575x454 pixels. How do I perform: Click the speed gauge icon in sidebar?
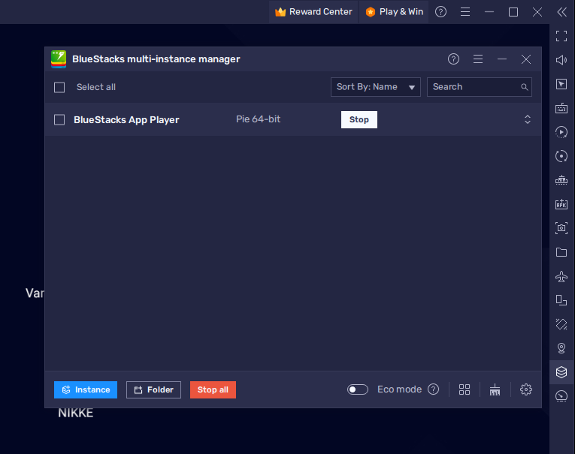[x=561, y=396]
